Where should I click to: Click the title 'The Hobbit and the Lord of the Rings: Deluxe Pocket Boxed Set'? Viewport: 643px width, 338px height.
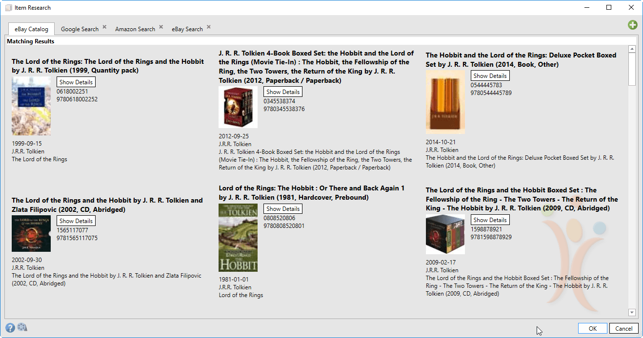(521, 60)
